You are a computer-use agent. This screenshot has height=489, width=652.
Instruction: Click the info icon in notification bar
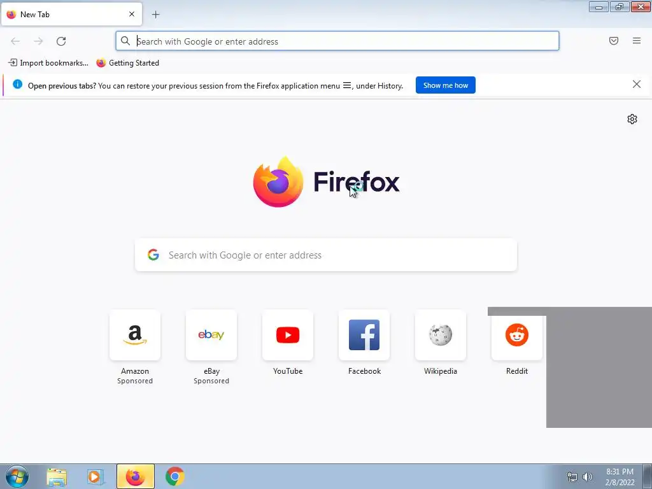17,85
